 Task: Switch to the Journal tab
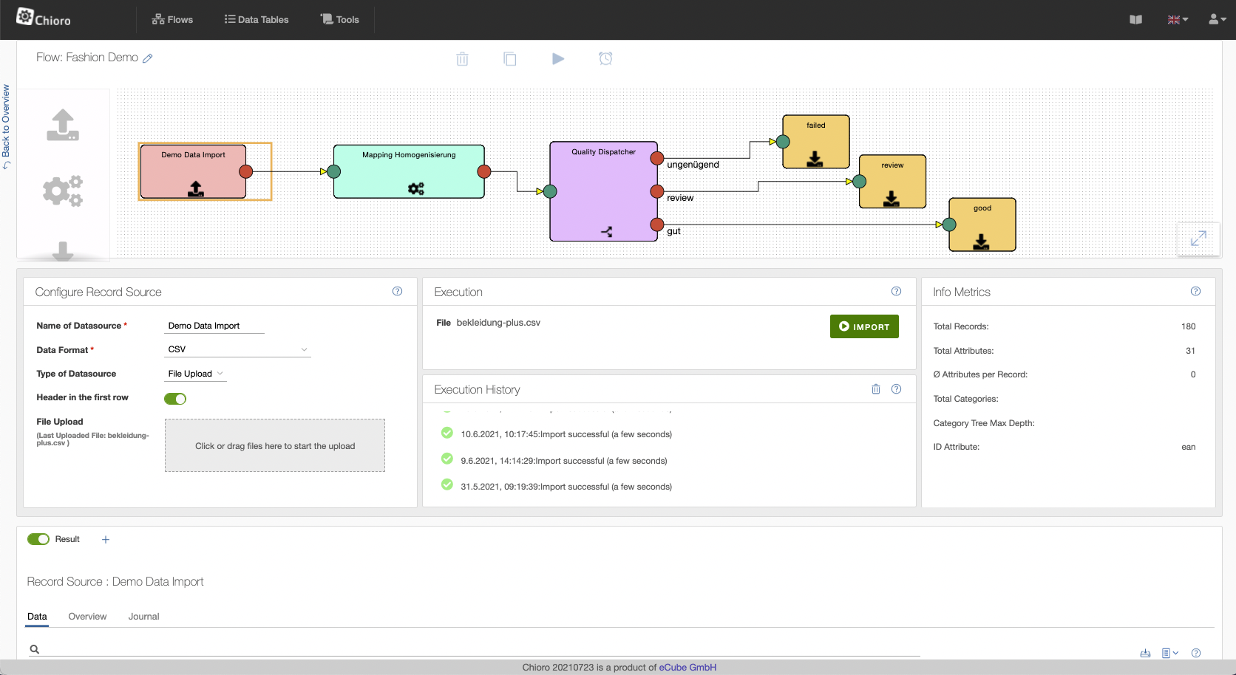pyautogui.click(x=143, y=617)
